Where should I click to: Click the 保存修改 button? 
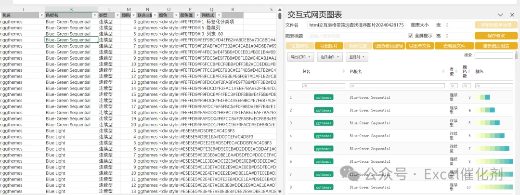point(496,36)
